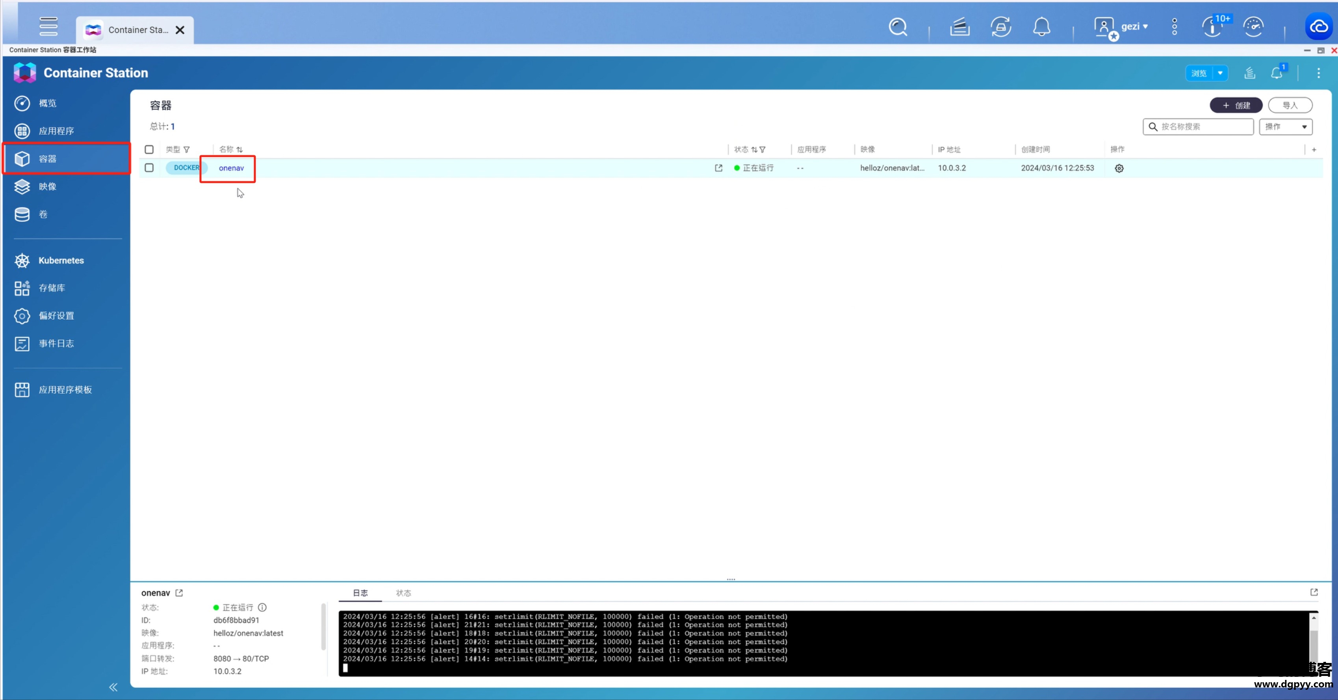
Task: Tick the select-all checkbox in table header
Action: [x=149, y=150]
